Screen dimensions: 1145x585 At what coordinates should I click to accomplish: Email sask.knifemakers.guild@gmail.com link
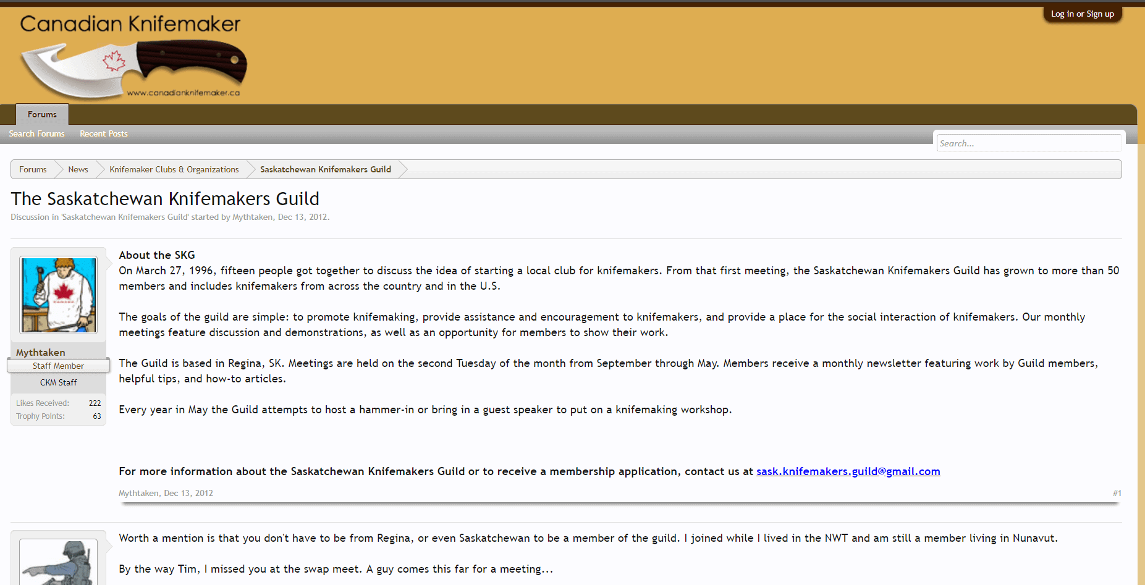pyautogui.click(x=848, y=471)
